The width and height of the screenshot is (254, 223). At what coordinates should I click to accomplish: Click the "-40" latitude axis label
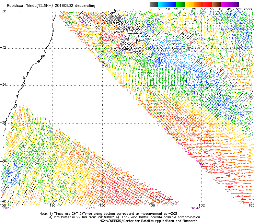(3, 201)
